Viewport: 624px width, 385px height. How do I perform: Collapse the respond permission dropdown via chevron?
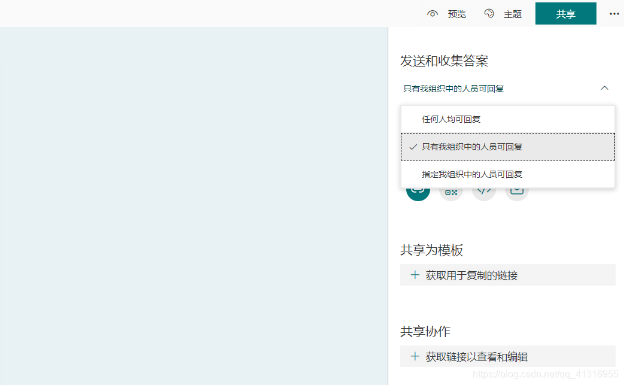click(x=604, y=87)
